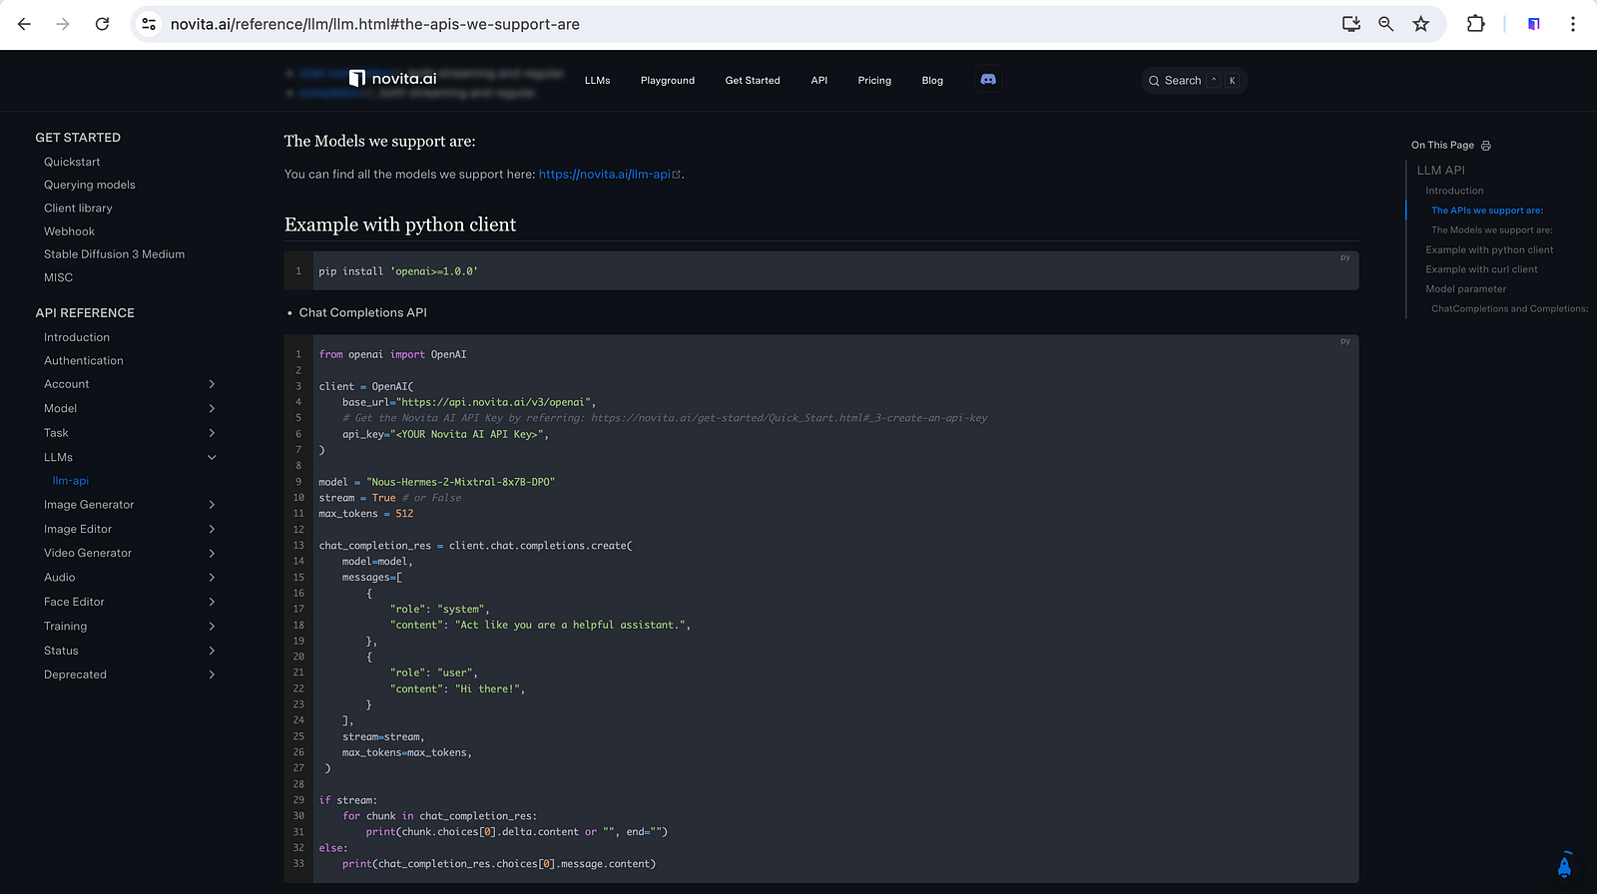Open the Playground nav menu item
1597x894 pixels.
tap(668, 81)
